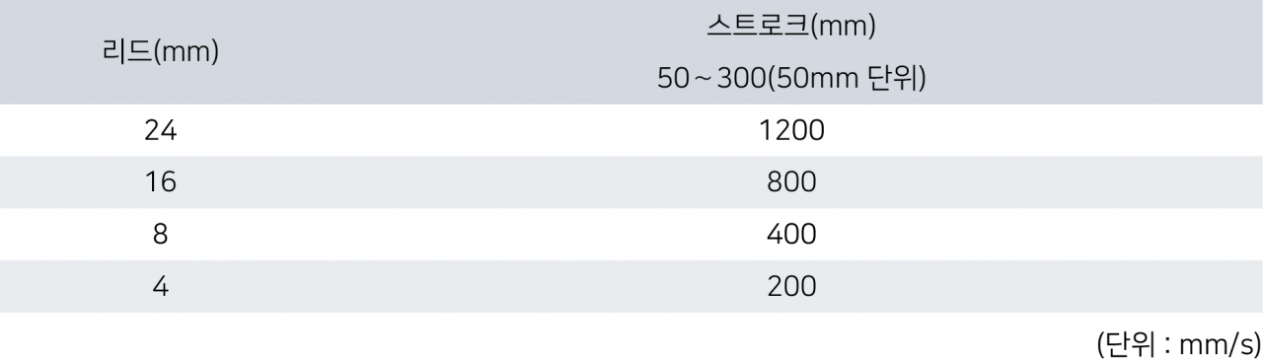Viewport: 1263px width, 361px height.
Task: Click the colon in the unit note
Action: pos(1167,345)
